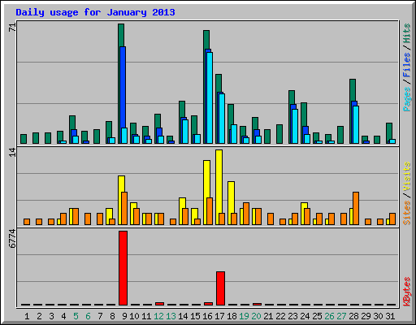This screenshot has width=416, height=325.
Task: Click the day 31 axis label
Action: click(390, 316)
